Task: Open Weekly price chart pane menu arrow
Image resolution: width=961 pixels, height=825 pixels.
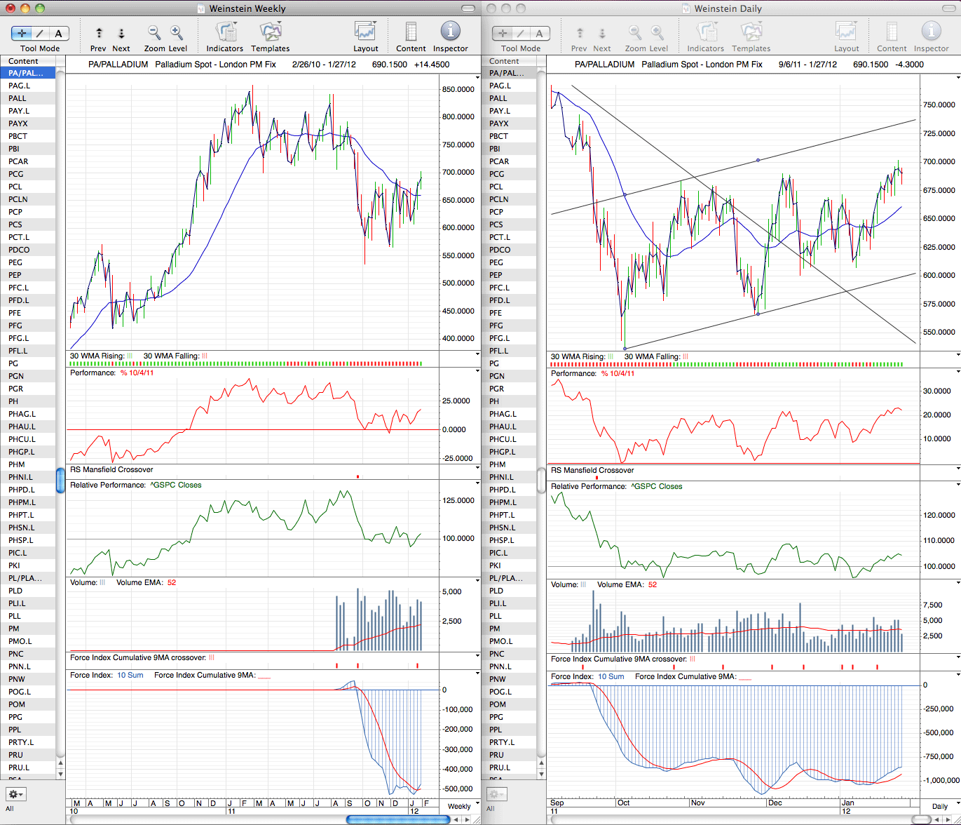Action: click(x=477, y=78)
